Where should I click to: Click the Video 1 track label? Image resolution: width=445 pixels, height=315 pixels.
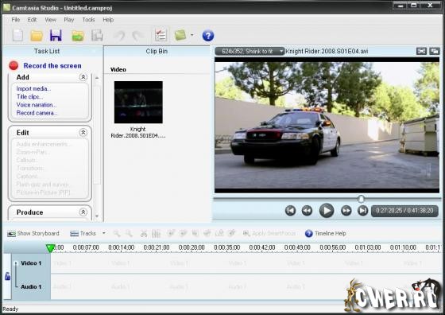[31, 263]
